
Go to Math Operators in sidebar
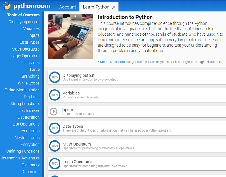(x=26, y=49)
